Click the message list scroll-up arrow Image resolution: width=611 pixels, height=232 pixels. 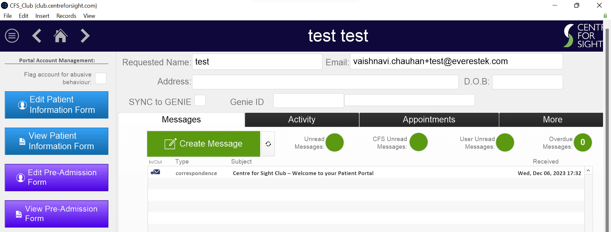pyautogui.click(x=588, y=170)
